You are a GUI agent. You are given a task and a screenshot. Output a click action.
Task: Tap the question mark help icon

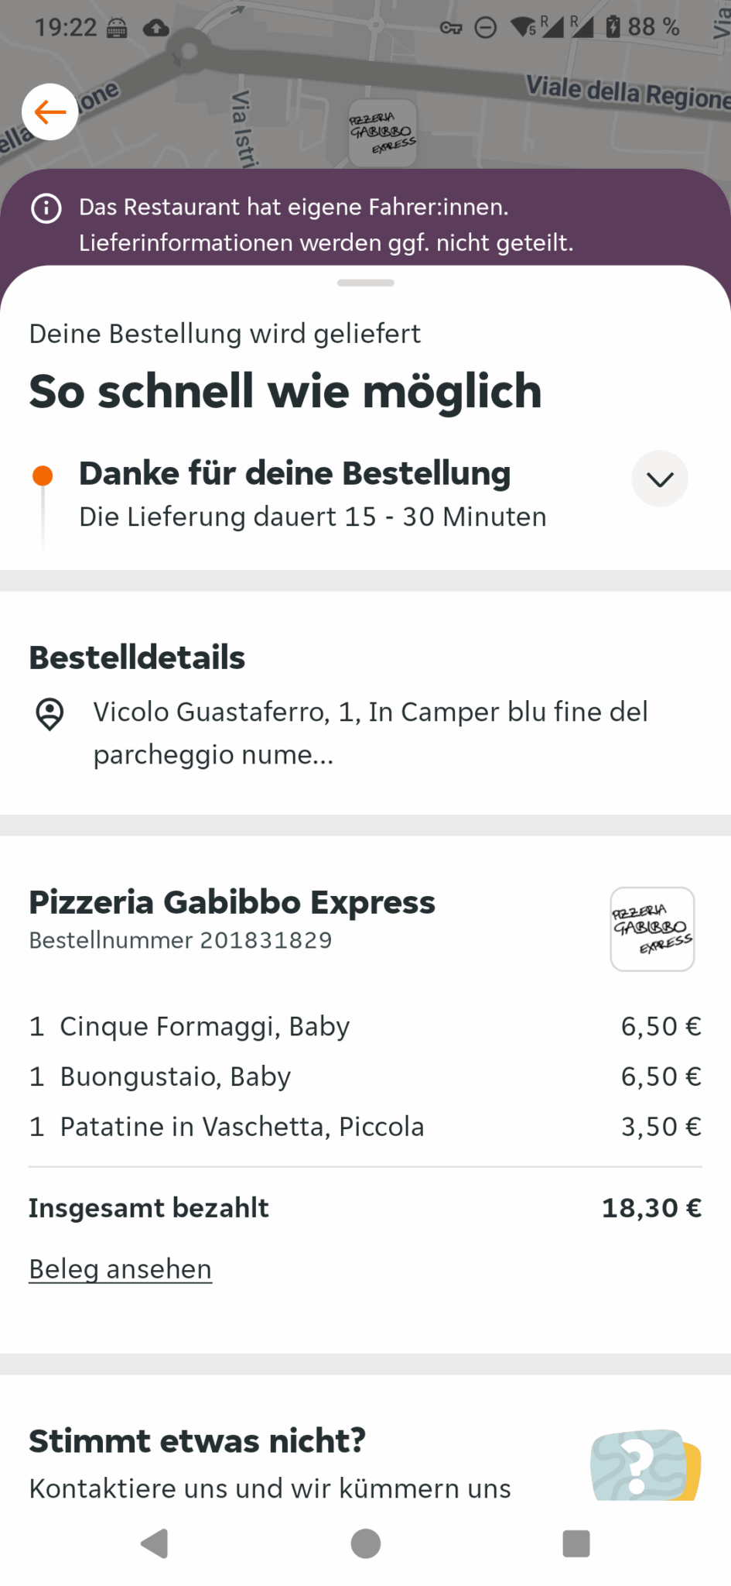click(644, 1464)
